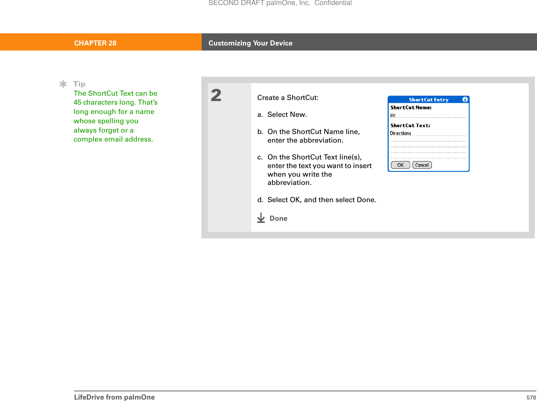Viewport: 537px width, 401px height.
Task: Click the CHAPTER 28 header label
Action: pos(95,43)
